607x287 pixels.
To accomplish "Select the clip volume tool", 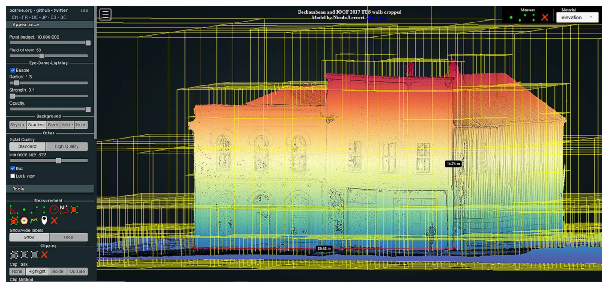I will point(14,255).
